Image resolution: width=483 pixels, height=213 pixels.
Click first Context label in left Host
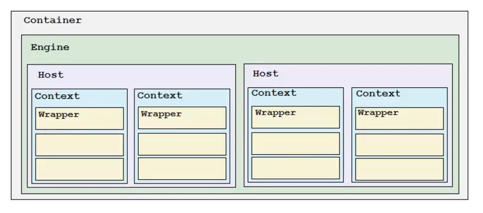click(x=57, y=96)
